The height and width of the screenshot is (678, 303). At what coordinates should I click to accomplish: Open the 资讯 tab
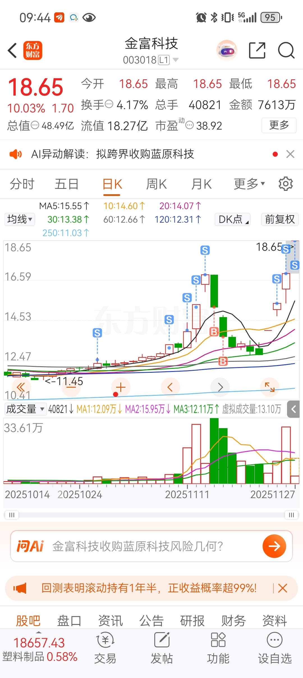click(111, 621)
